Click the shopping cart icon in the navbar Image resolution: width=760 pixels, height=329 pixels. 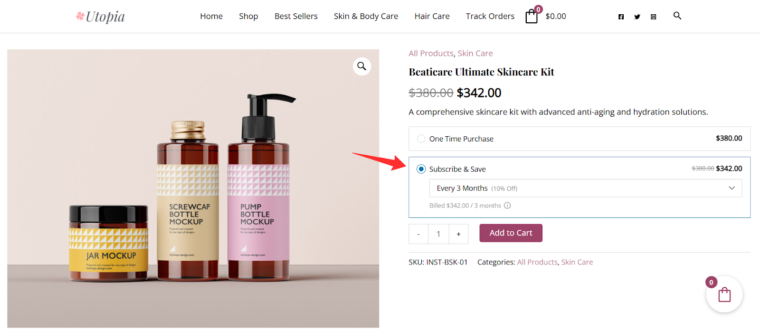531,16
